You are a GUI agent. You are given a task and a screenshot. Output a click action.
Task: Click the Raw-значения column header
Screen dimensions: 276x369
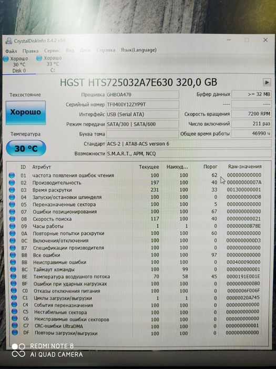coord(245,167)
